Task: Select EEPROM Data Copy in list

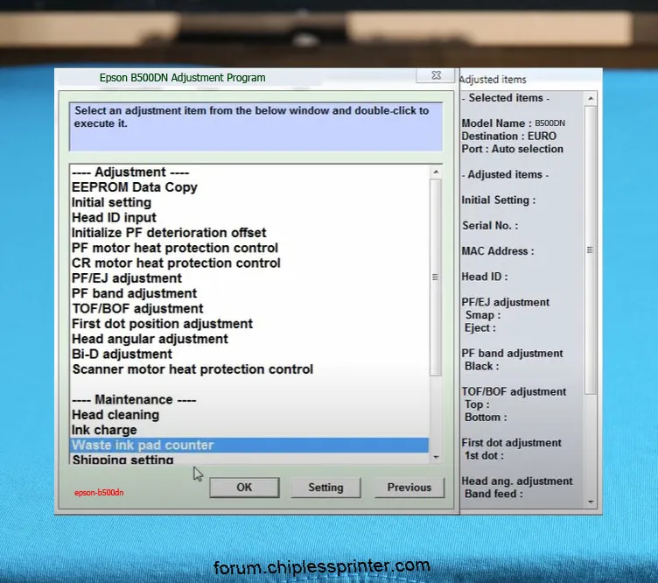Action: click(249, 187)
